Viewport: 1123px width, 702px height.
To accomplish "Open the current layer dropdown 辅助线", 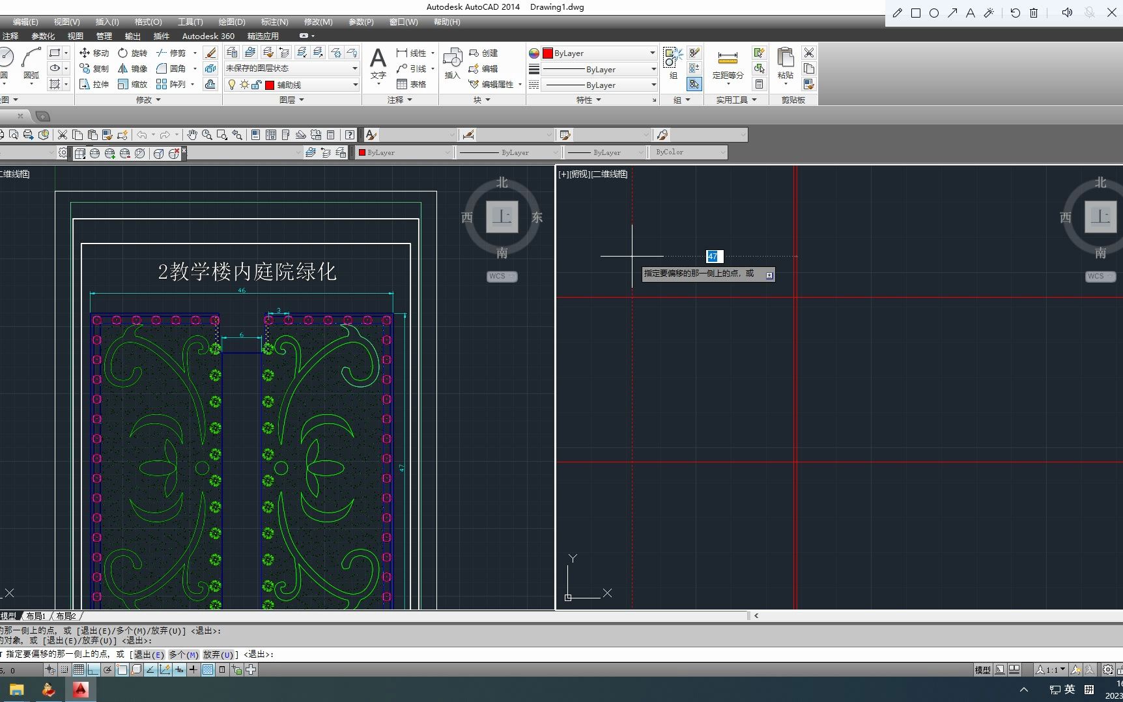I will coord(292,85).
